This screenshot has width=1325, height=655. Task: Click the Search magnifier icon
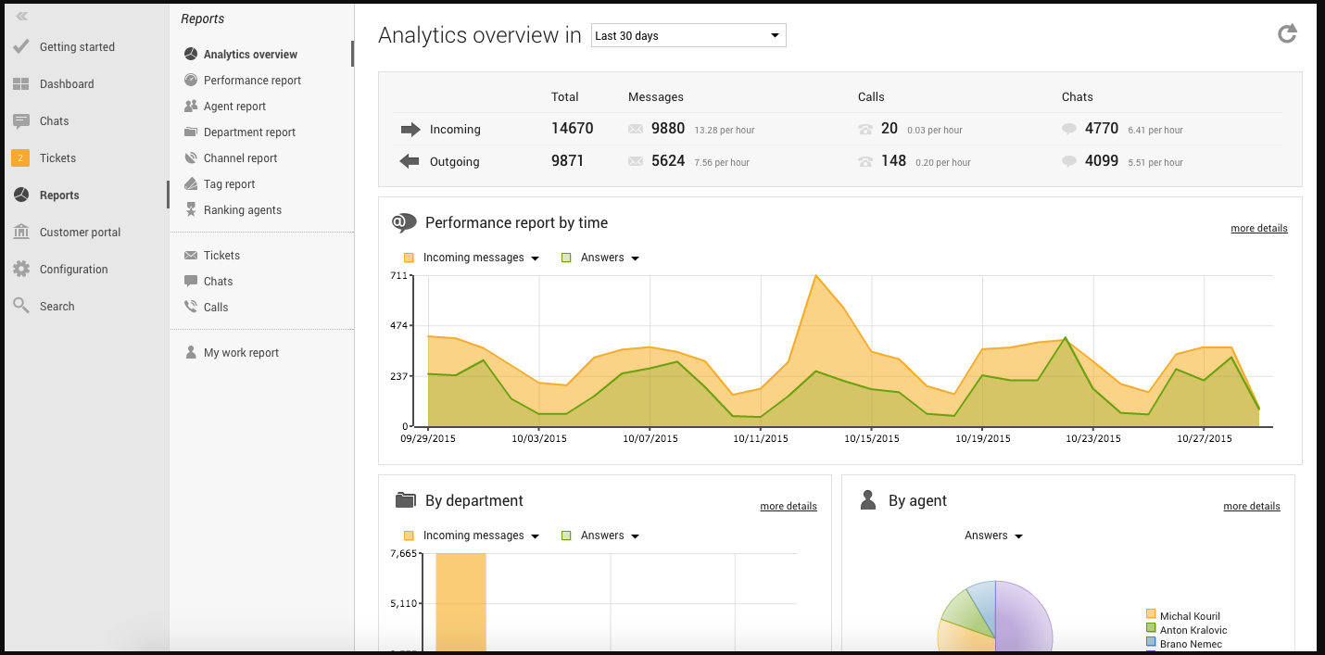[x=20, y=306]
